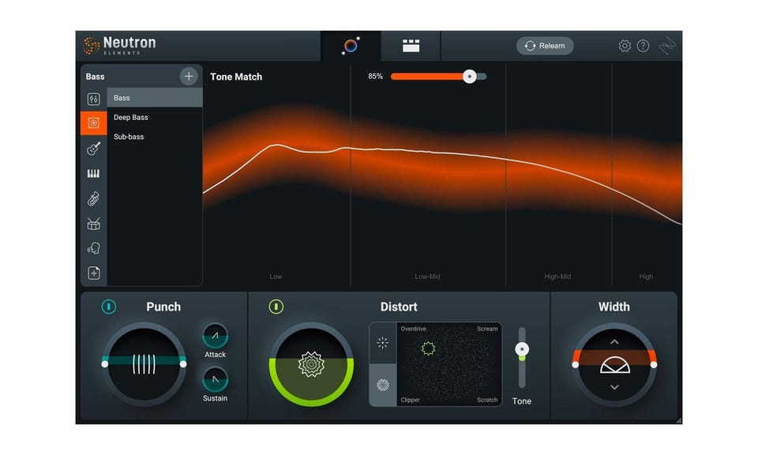Click the large Punch amount dial

pyautogui.click(x=144, y=364)
